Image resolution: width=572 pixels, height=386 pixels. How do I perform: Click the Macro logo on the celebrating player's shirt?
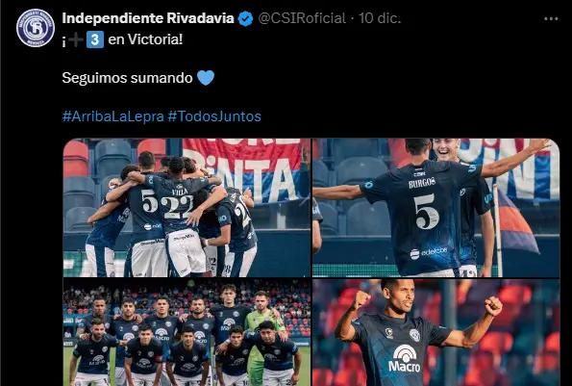coord(404,359)
